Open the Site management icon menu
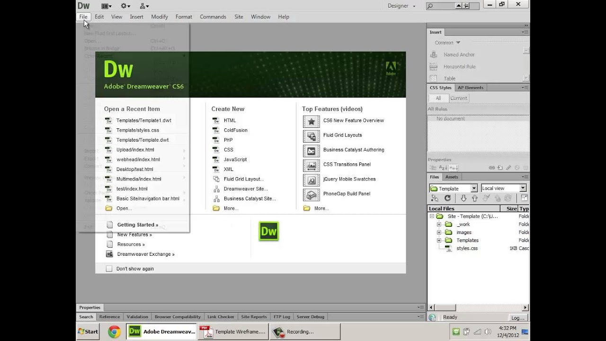Image resolution: width=606 pixels, height=341 pixels. [144, 6]
